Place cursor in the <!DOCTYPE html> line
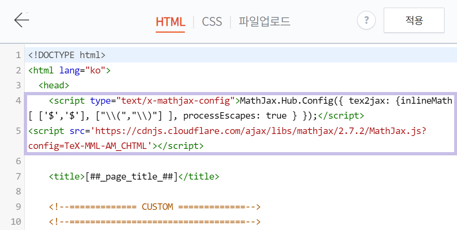457x230 pixels. point(67,55)
